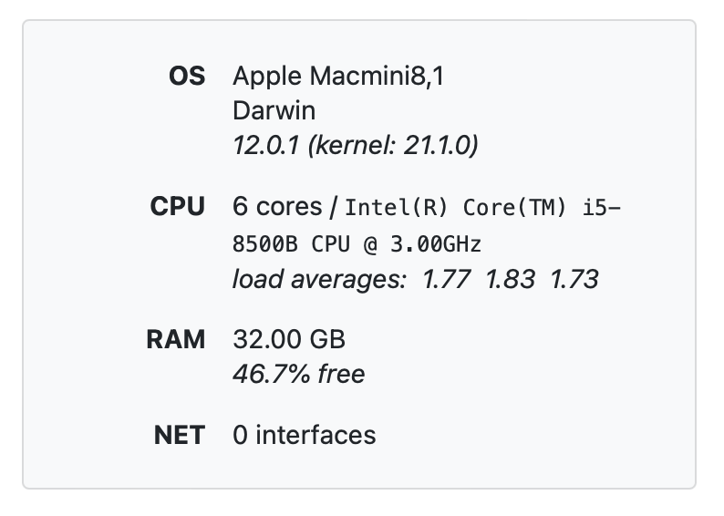Image resolution: width=724 pixels, height=516 pixels.
Task: Click the 32.00 GB memory value
Action: coord(289,340)
